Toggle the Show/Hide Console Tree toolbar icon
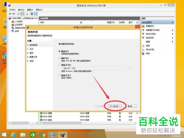Viewport: 184px width, 138px height. (x=22, y=14)
